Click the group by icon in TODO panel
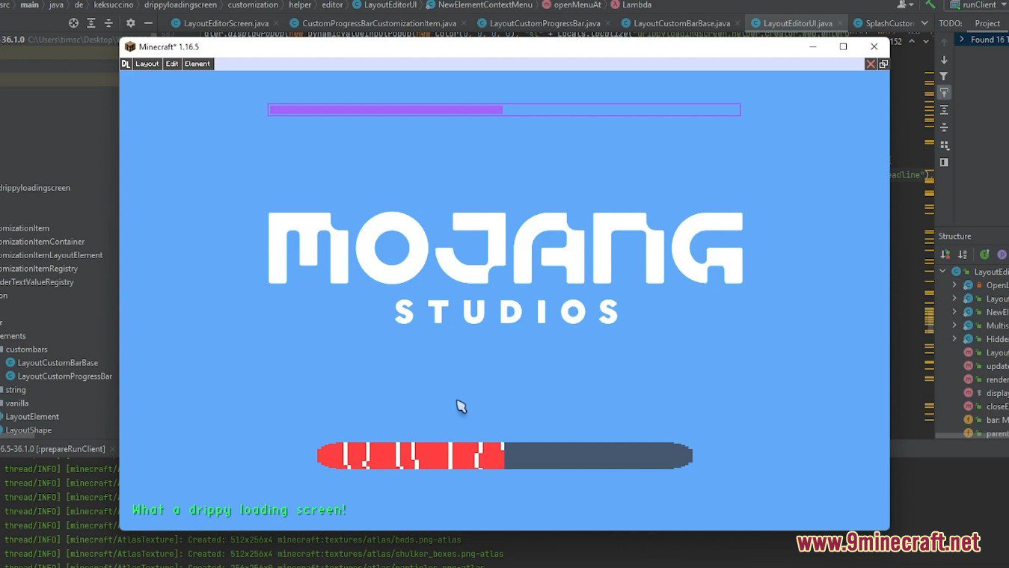 944,145
